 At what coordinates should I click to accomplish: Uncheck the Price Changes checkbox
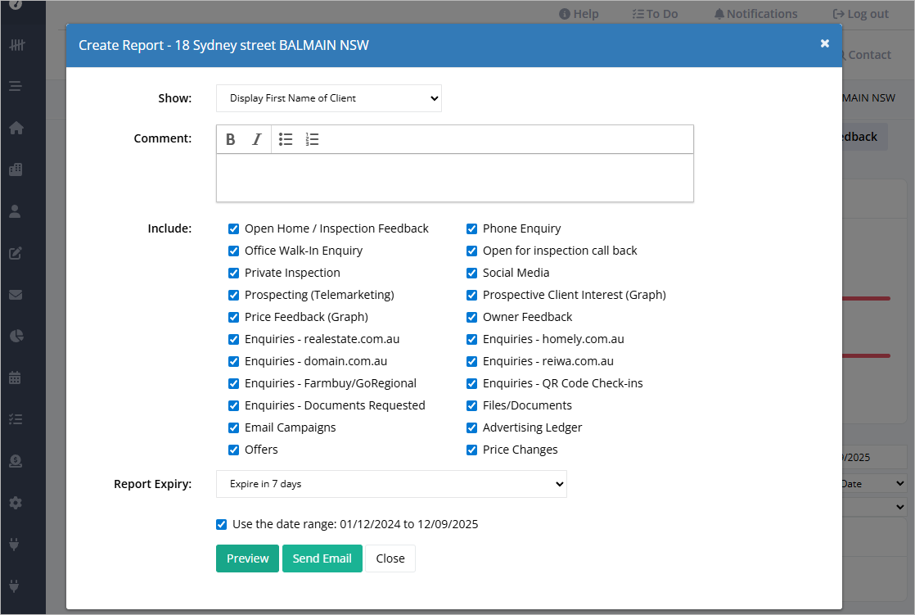coord(471,450)
